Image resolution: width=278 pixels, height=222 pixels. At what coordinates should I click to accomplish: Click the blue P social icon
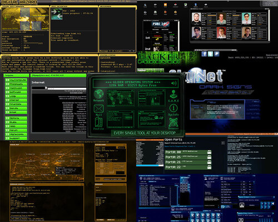click(x=217, y=54)
